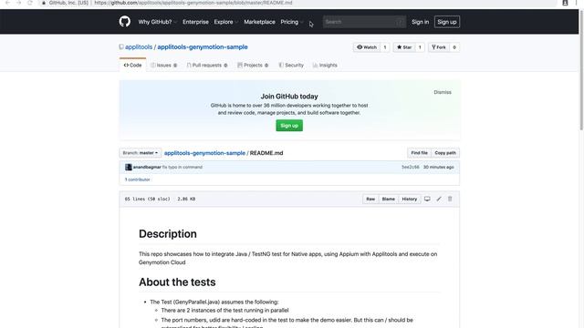Click the trash delete file icon
Viewport: 584px width, 328px height.
(x=450, y=199)
